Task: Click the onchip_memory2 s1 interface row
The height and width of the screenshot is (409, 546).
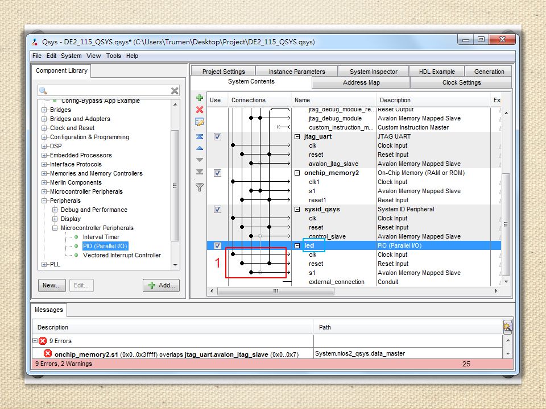Action: point(354,191)
